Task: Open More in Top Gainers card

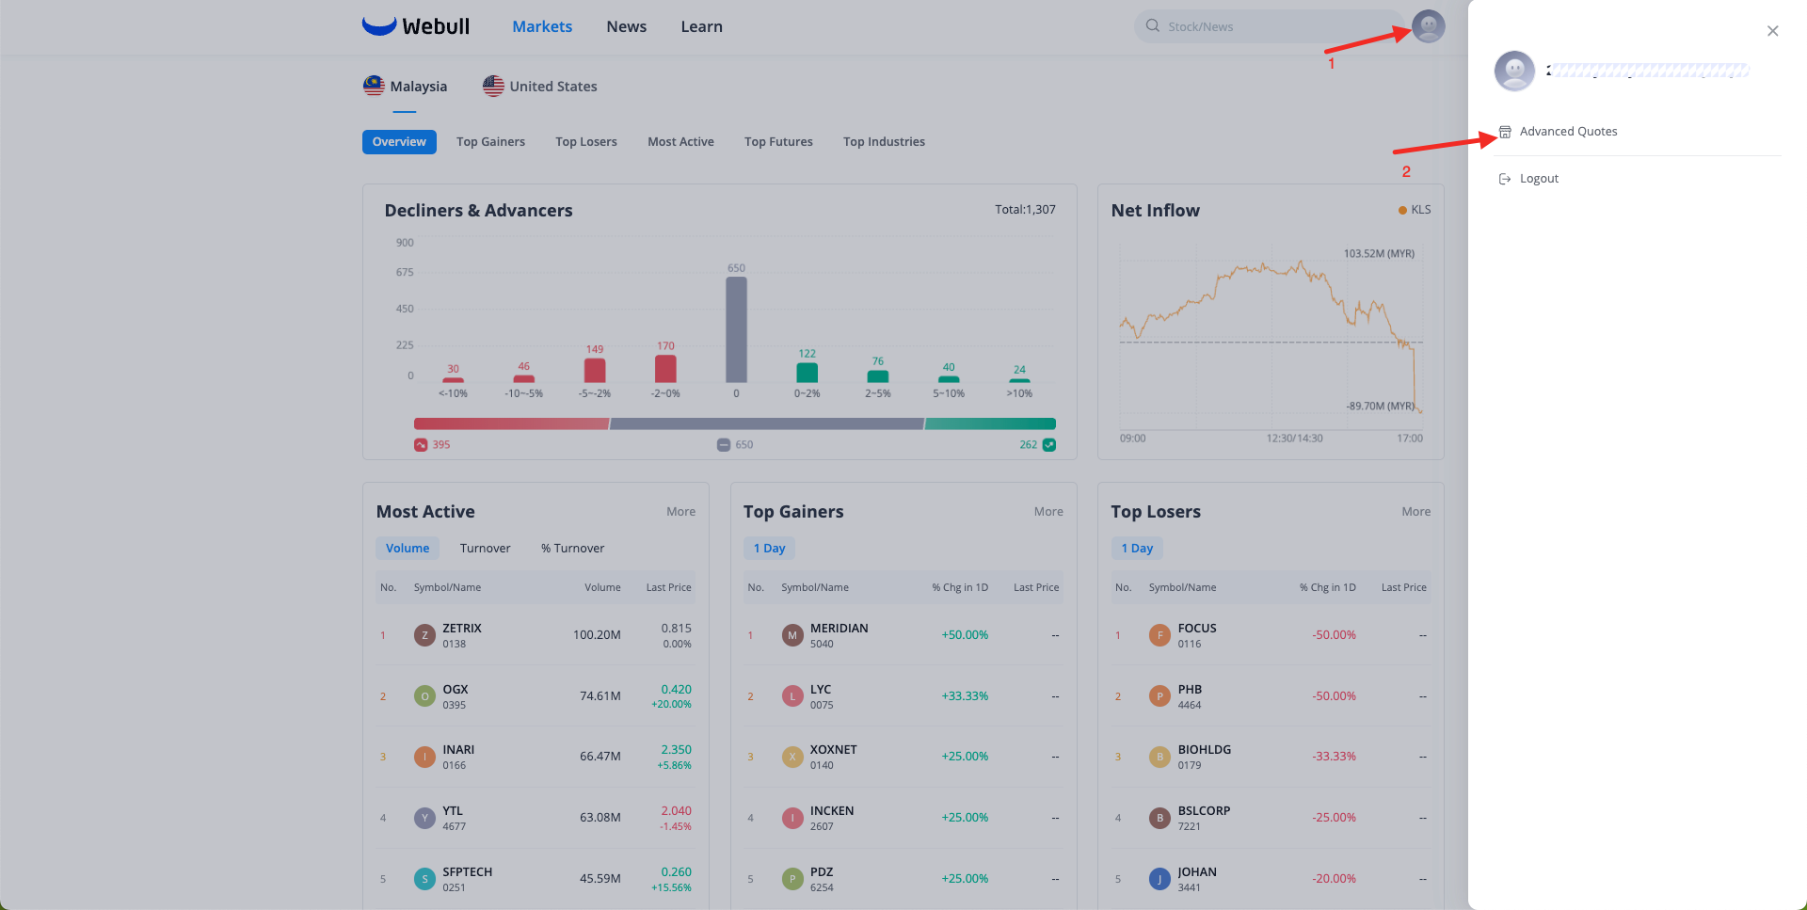Action: pyautogui.click(x=1048, y=512)
